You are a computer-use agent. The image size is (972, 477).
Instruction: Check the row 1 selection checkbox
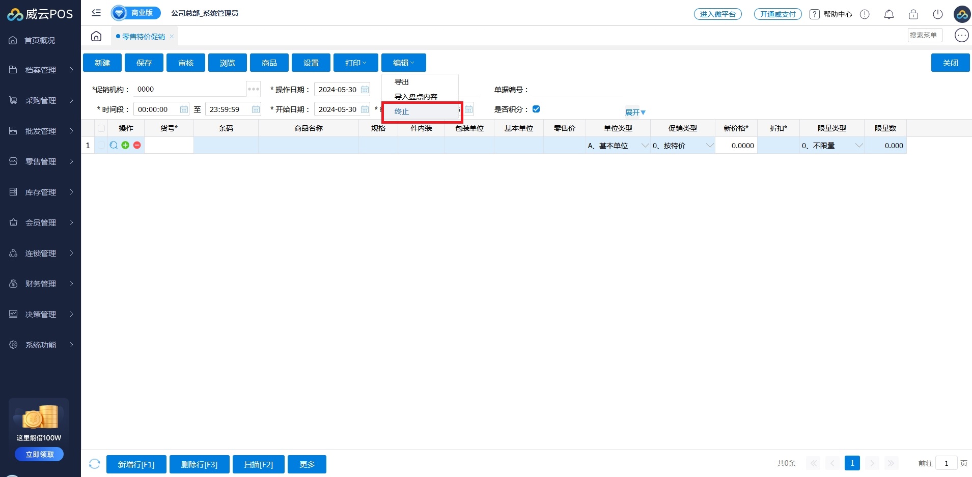(x=101, y=145)
